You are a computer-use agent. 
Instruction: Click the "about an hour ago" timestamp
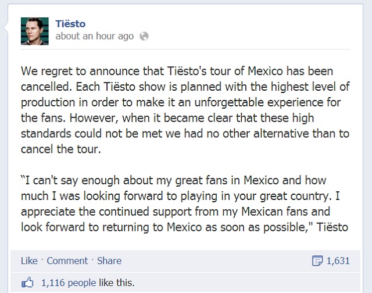[95, 36]
